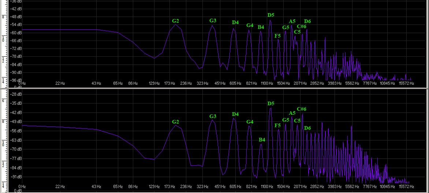
Task: Click the 5562 Hz label in lower panel
Action: [x=352, y=187]
